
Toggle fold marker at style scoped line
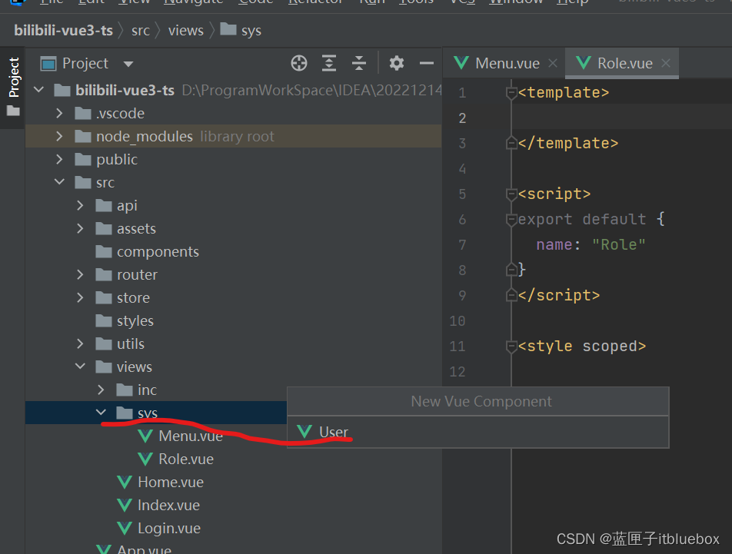click(x=511, y=347)
